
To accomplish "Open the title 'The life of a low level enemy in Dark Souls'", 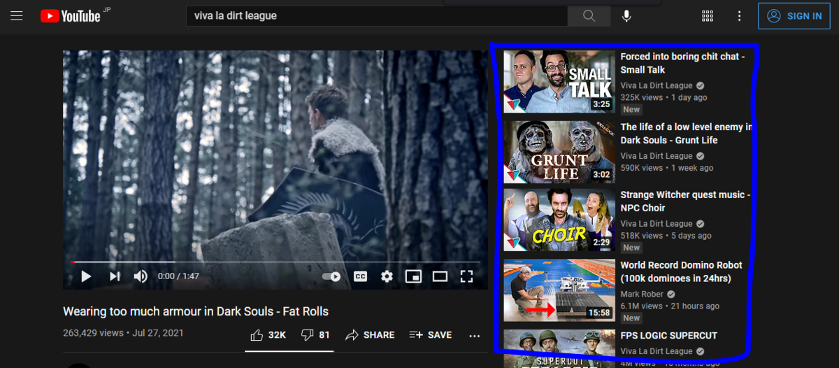I will pyautogui.click(x=686, y=134).
